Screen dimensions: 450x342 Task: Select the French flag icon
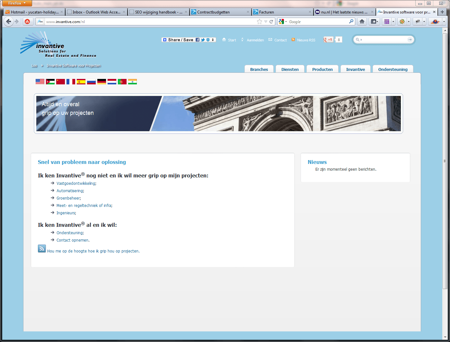click(71, 81)
